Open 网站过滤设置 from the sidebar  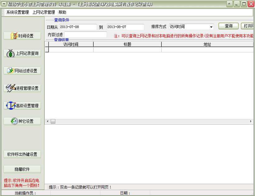(x=22, y=71)
